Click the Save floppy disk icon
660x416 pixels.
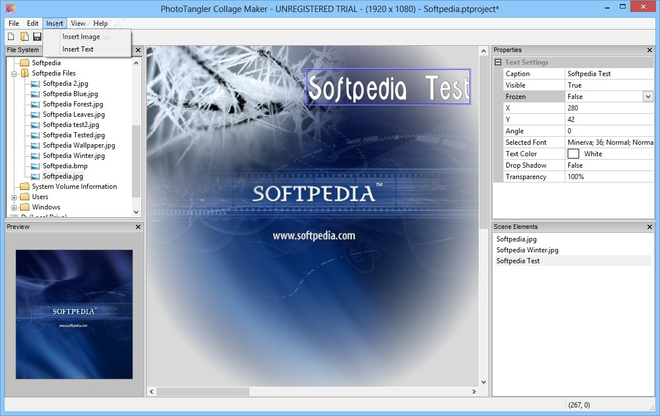pyautogui.click(x=37, y=37)
